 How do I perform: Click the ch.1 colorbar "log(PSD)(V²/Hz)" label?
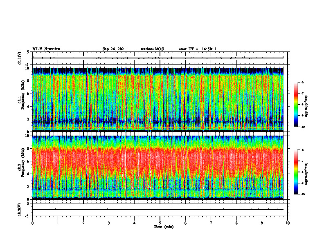[306, 107]
